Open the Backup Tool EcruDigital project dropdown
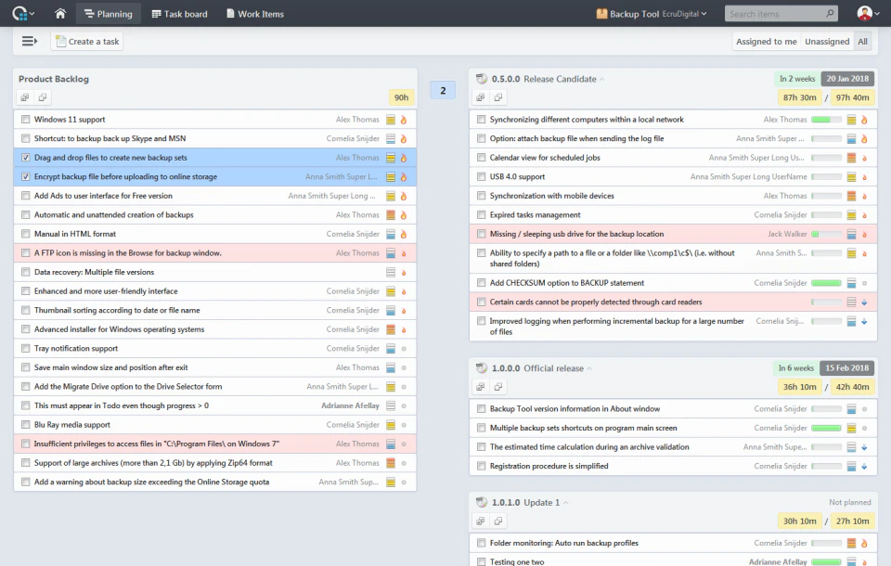Image resolution: width=891 pixels, height=566 pixels. coord(652,14)
